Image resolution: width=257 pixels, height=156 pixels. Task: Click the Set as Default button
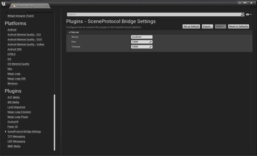191,26
